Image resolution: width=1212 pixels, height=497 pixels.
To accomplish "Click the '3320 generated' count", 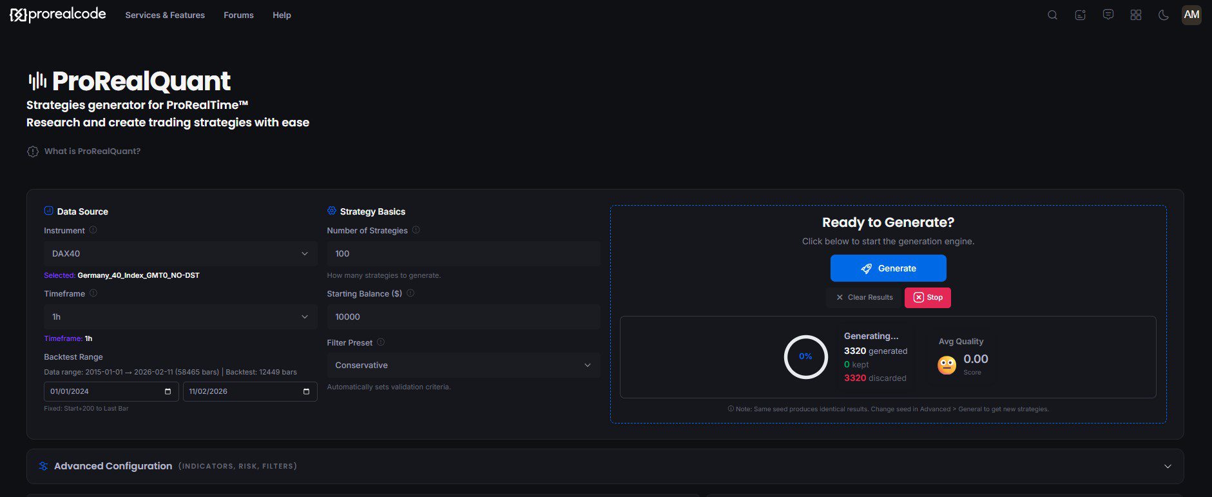I will tap(876, 351).
